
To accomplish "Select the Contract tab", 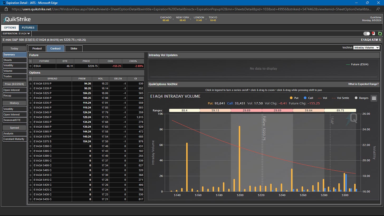I will 55,49.
